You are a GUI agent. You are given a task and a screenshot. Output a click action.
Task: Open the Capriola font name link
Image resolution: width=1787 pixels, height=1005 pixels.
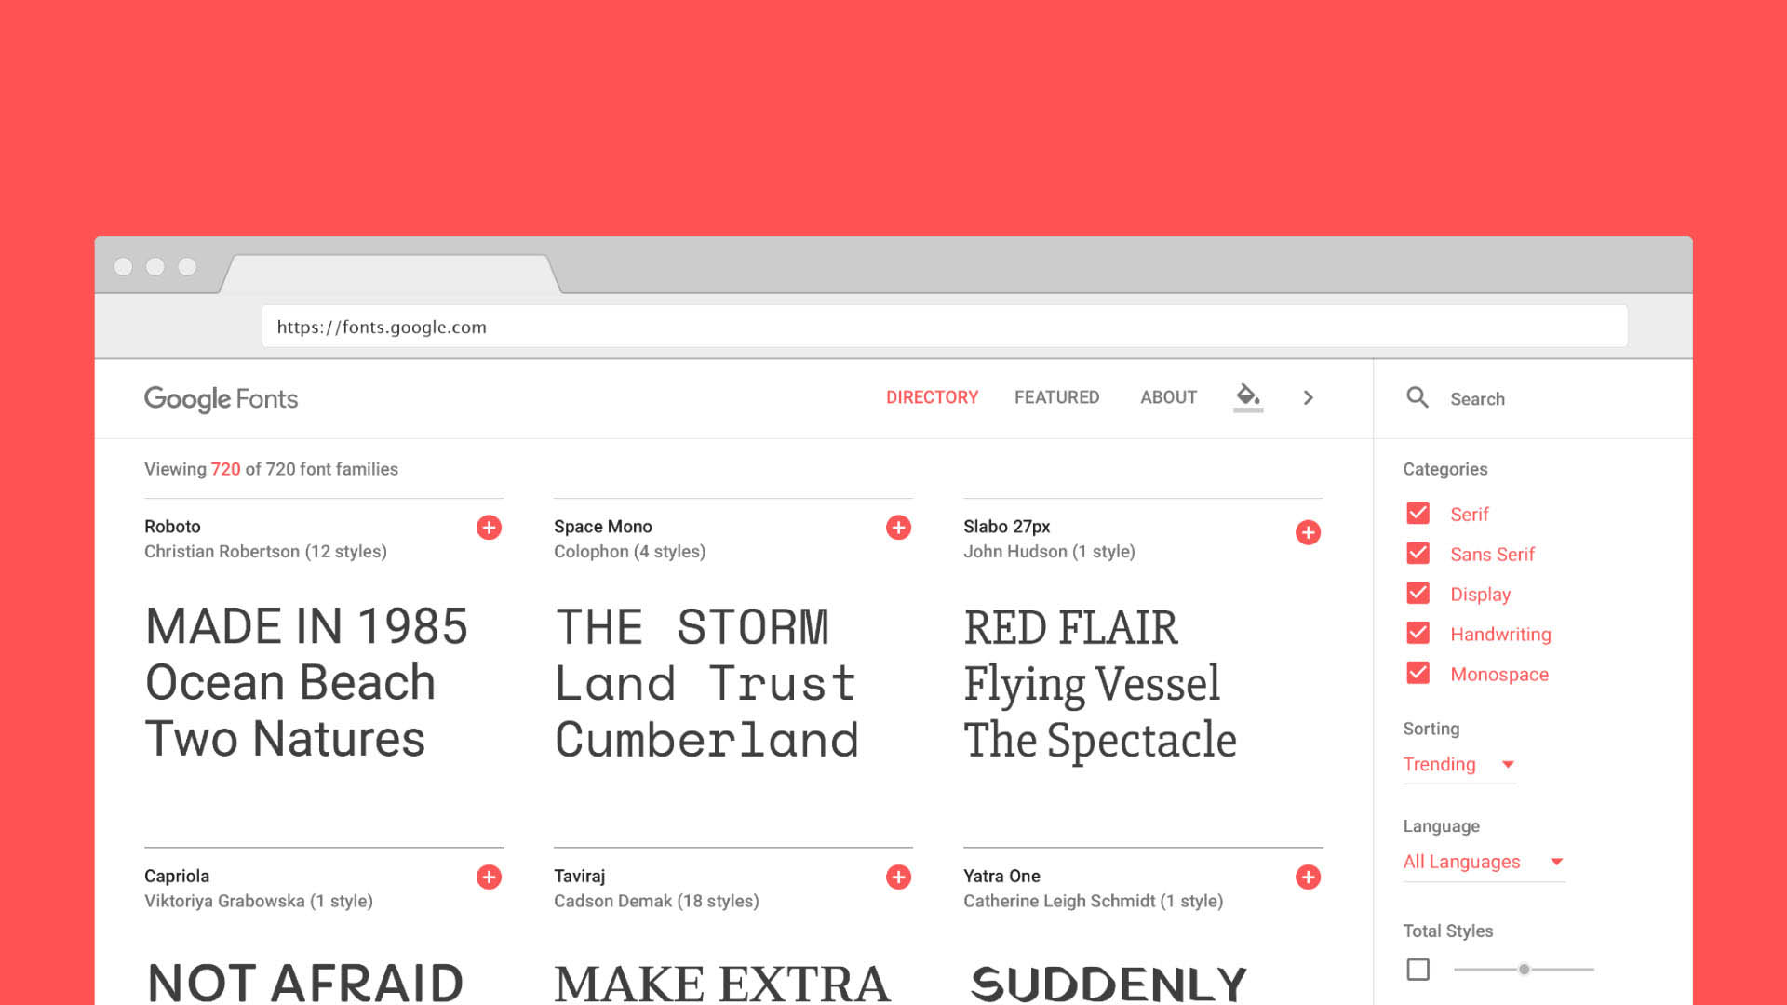click(x=177, y=877)
